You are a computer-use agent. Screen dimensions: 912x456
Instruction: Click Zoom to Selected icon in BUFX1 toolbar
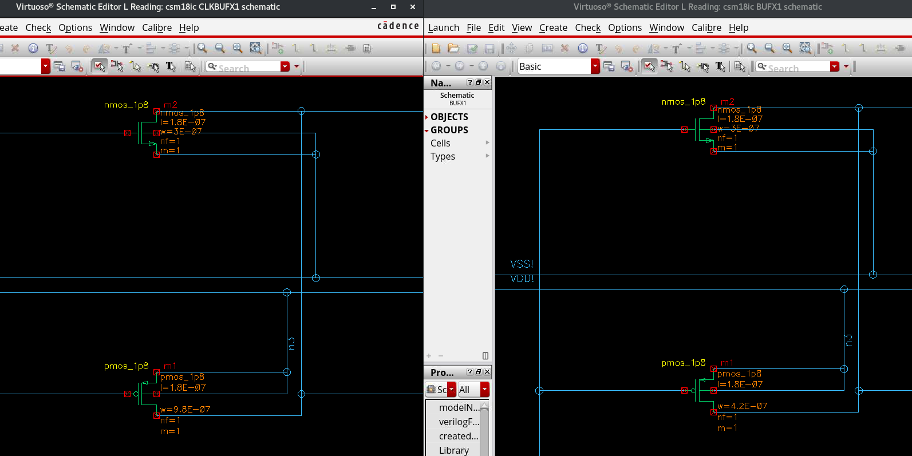point(805,48)
